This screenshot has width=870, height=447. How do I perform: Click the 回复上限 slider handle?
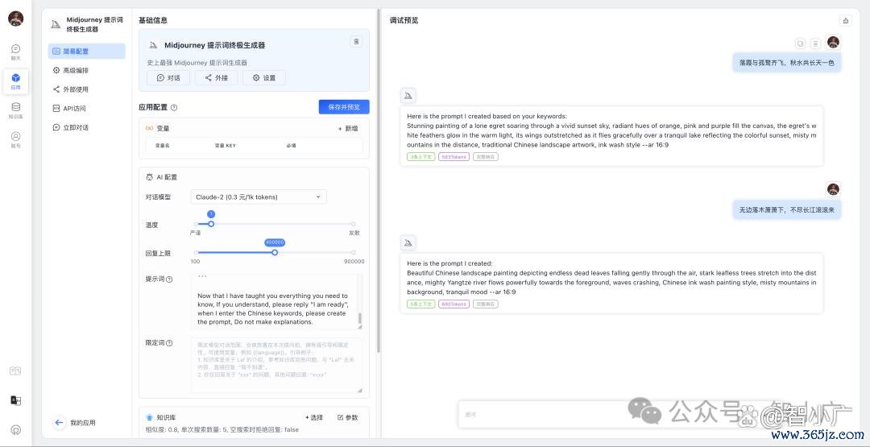click(275, 252)
